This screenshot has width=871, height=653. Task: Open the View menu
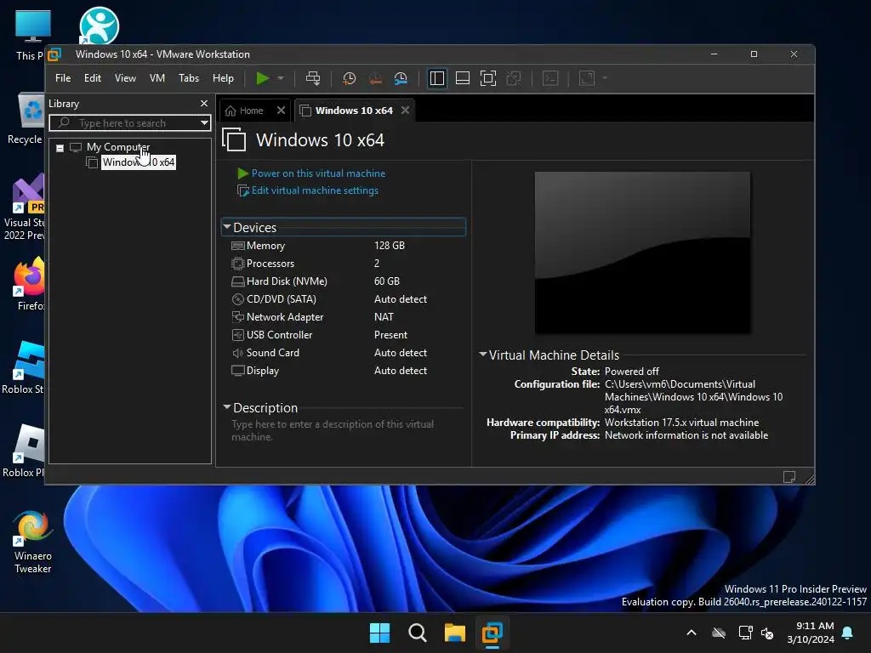tap(125, 78)
